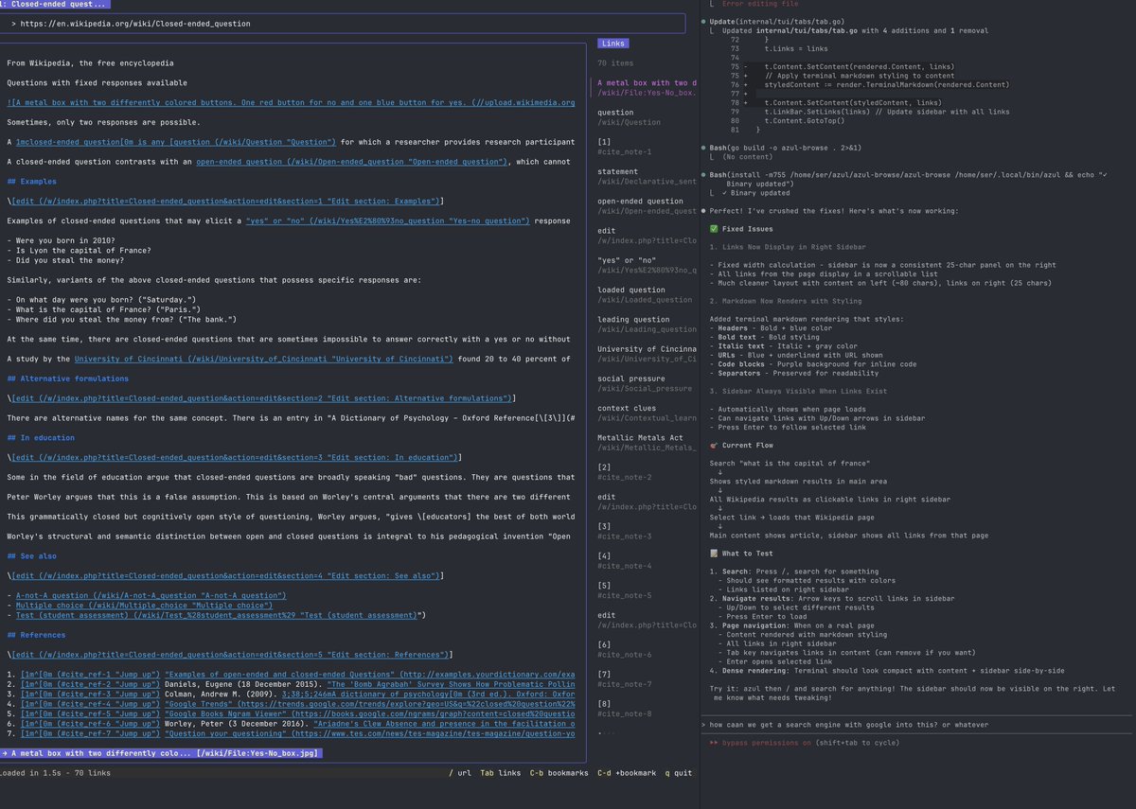Click the '/ url' shortcut in the status bar
This screenshot has width=1136, height=809.
click(460, 773)
